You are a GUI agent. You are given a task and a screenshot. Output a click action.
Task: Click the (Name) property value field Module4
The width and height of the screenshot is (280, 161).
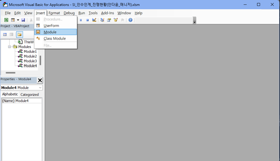pyautogui.click(x=28, y=101)
